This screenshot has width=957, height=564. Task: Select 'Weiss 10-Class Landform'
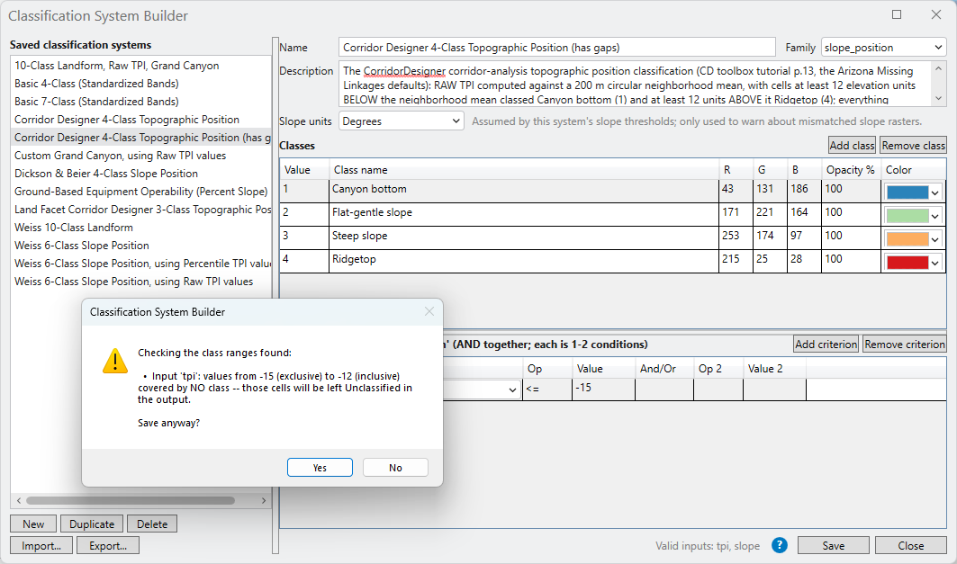(x=140, y=228)
